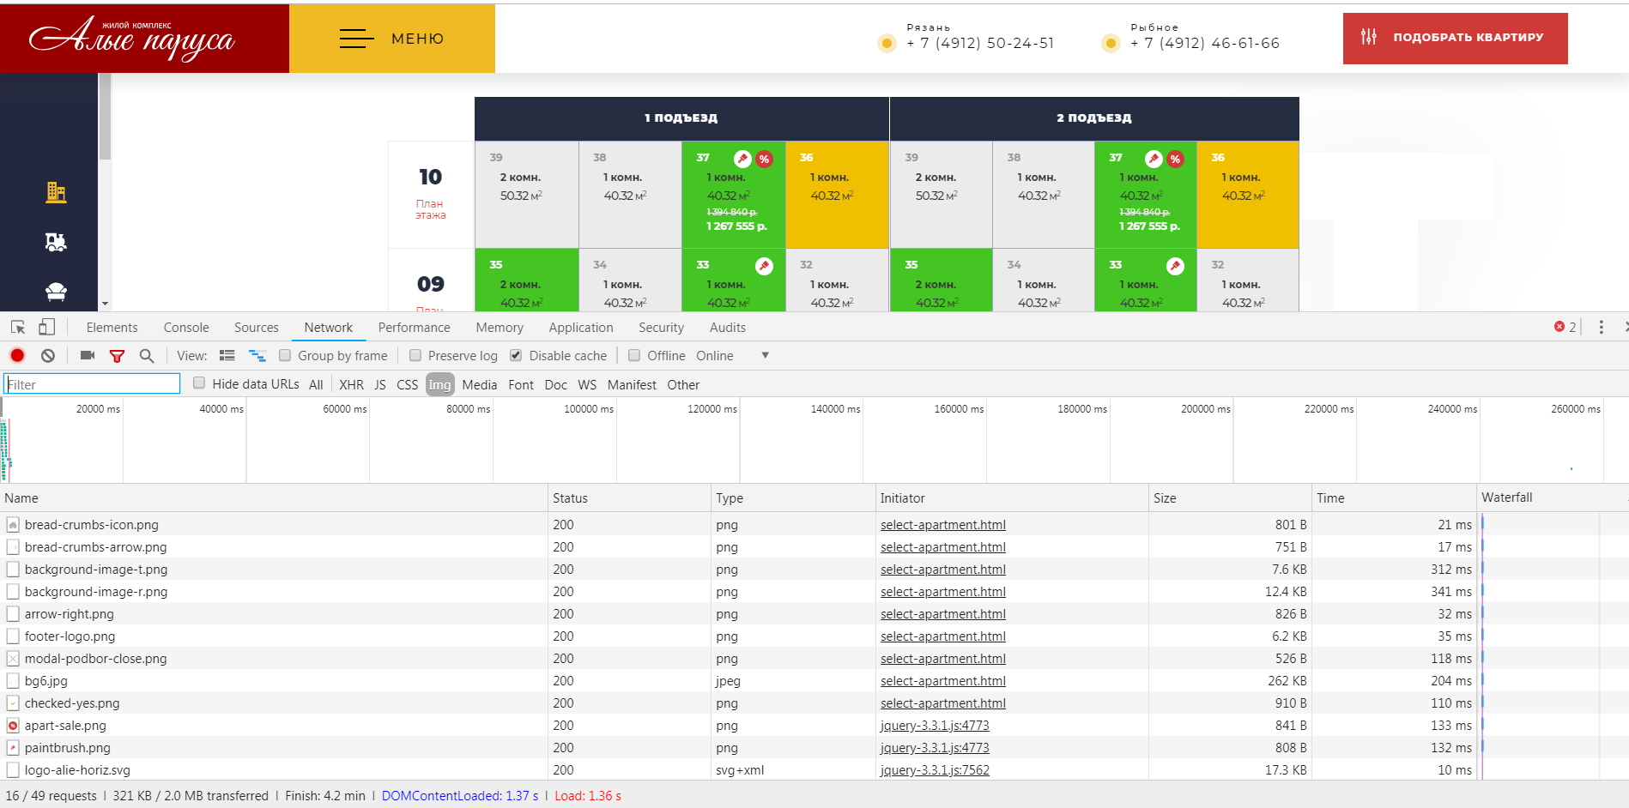Select the All filter type
Screen dimensions: 1629x808
tap(316, 384)
